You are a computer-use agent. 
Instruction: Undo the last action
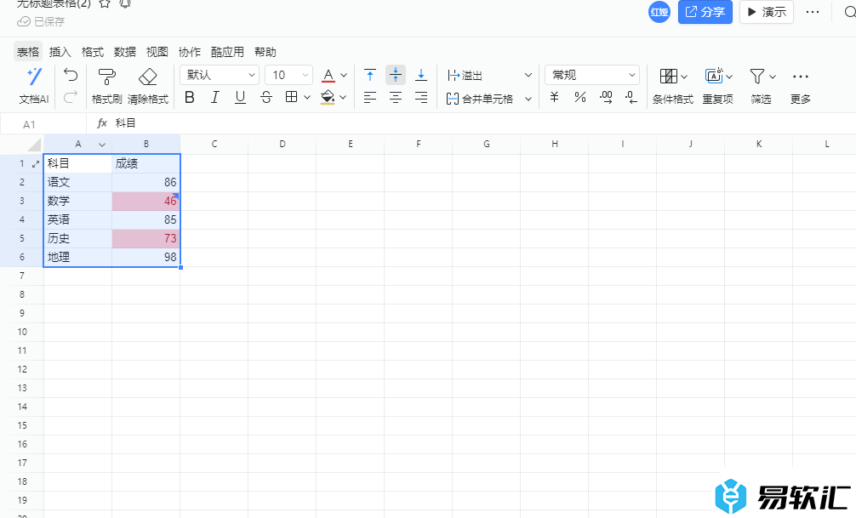point(71,74)
